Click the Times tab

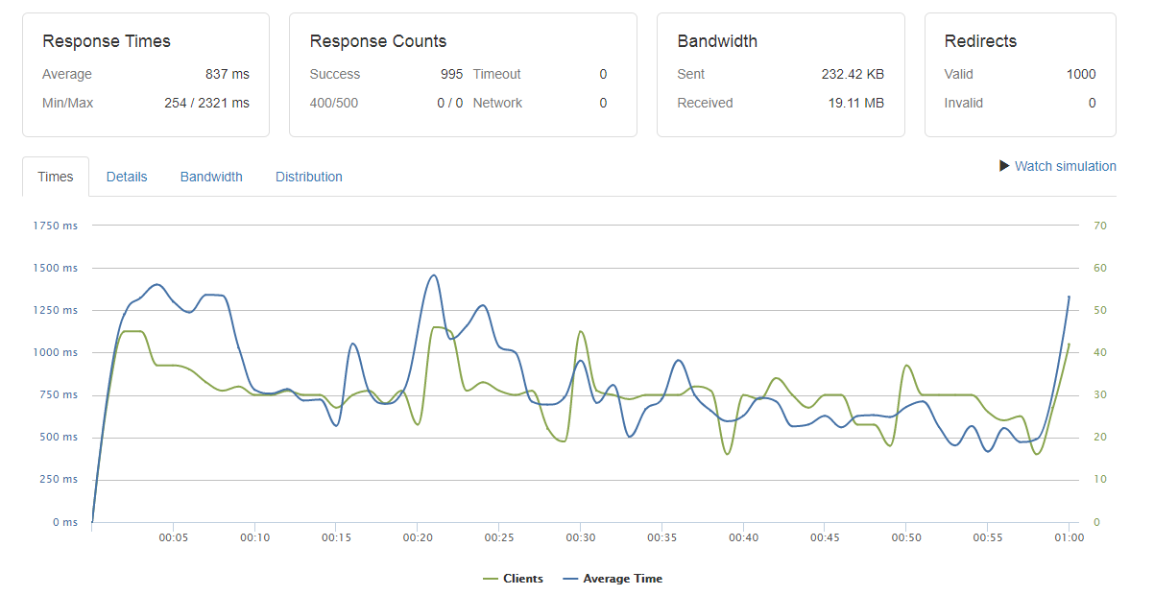[56, 177]
